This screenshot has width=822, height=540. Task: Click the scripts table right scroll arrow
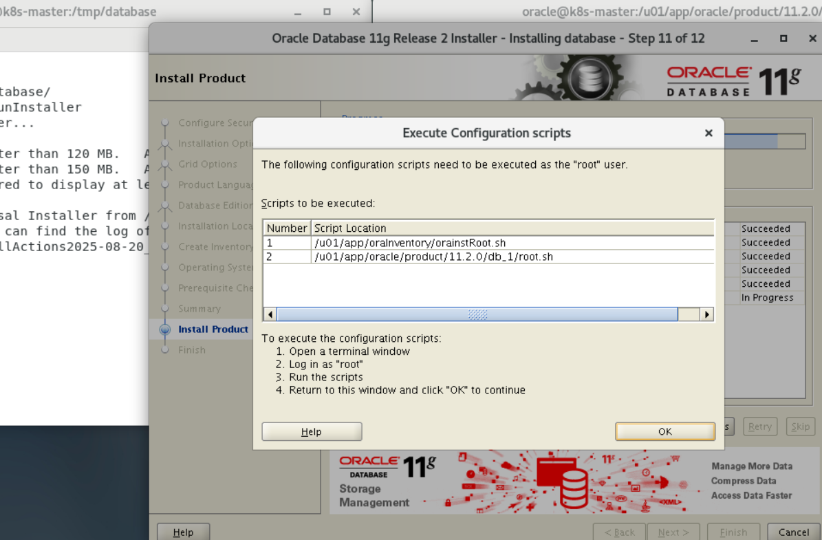[x=706, y=314]
